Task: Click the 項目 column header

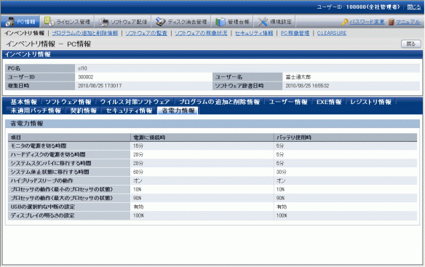Action: [x=69, y=138]
